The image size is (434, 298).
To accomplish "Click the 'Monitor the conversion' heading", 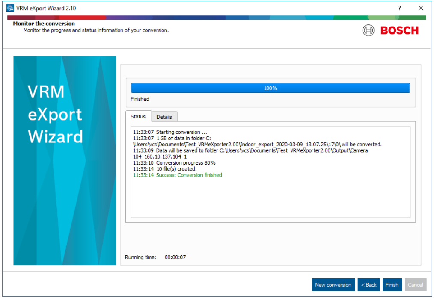I will (x=44, y=24).
